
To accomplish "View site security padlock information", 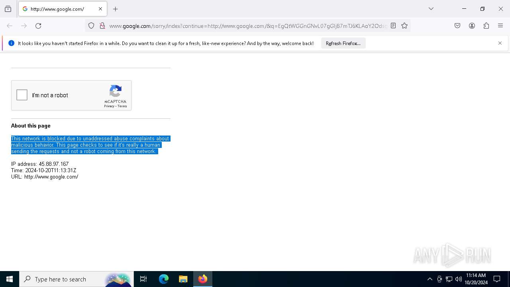I will (102, 26).
